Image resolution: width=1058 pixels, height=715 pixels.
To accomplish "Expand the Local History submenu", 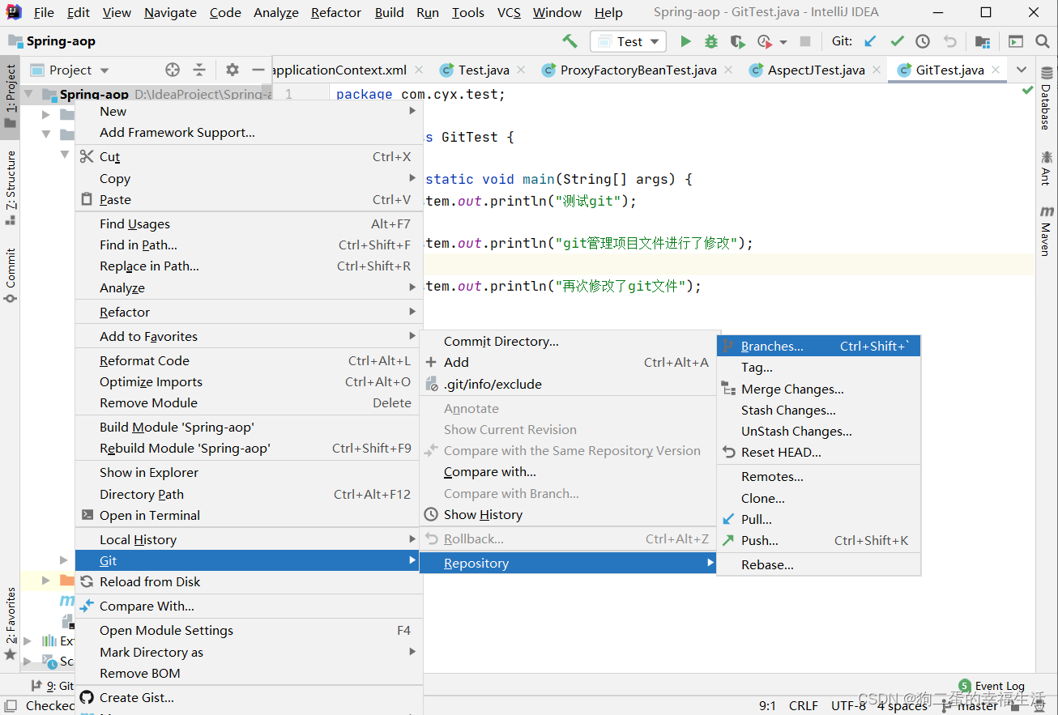I will coord(413,539).
